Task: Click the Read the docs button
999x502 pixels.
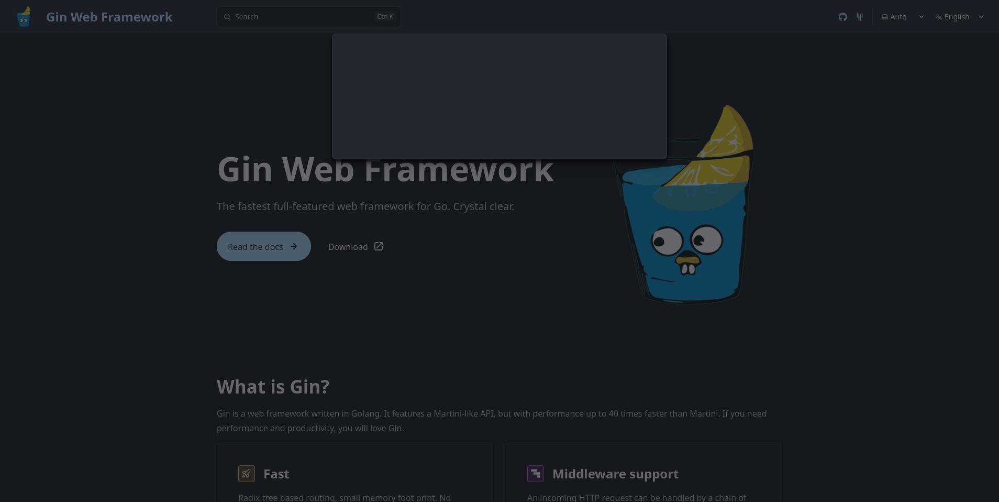Action: [x=264, y=246]
